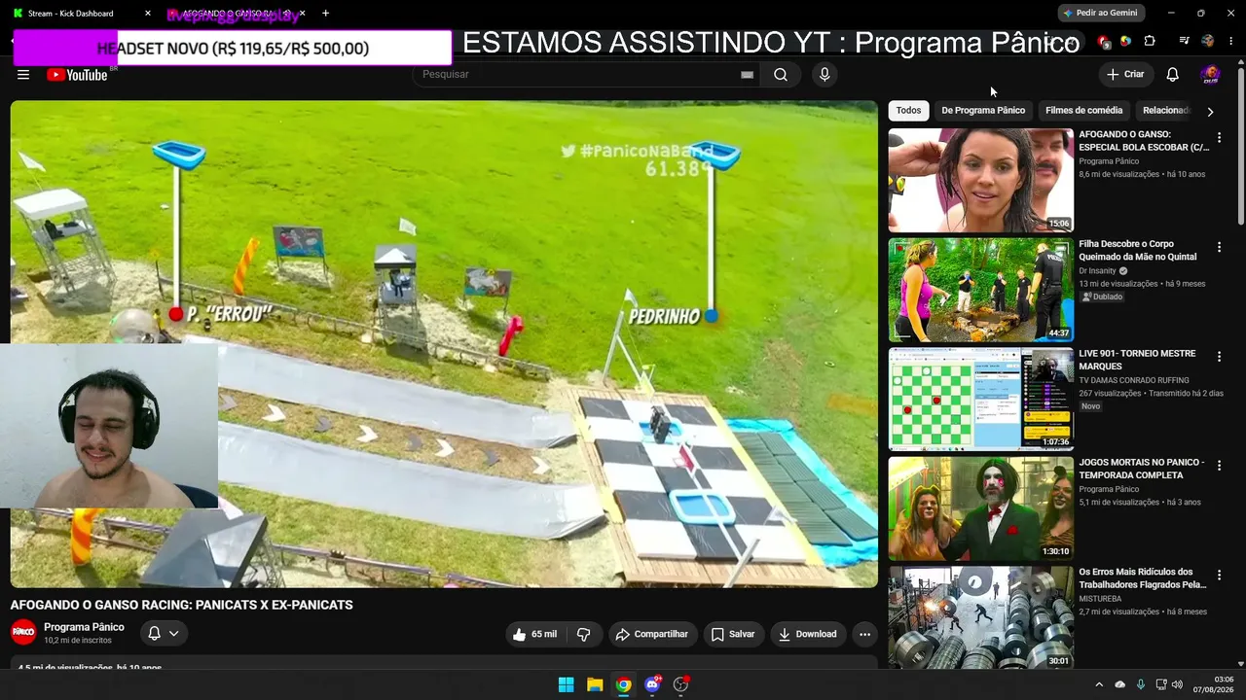This screenshot has height=700, width=1246.
Task: Open the 1:30:10 Jogos Mortais thumbnail
Action: click(x=981, y=508)
